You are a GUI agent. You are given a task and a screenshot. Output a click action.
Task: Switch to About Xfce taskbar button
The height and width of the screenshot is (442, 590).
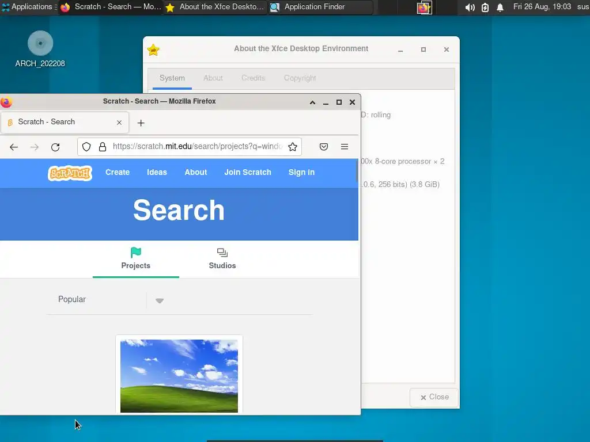215,7
